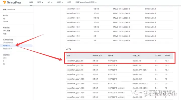Select the tensorflow_gpu-1.15.0 cell
181x100 pixels.
tap(75, 79)
